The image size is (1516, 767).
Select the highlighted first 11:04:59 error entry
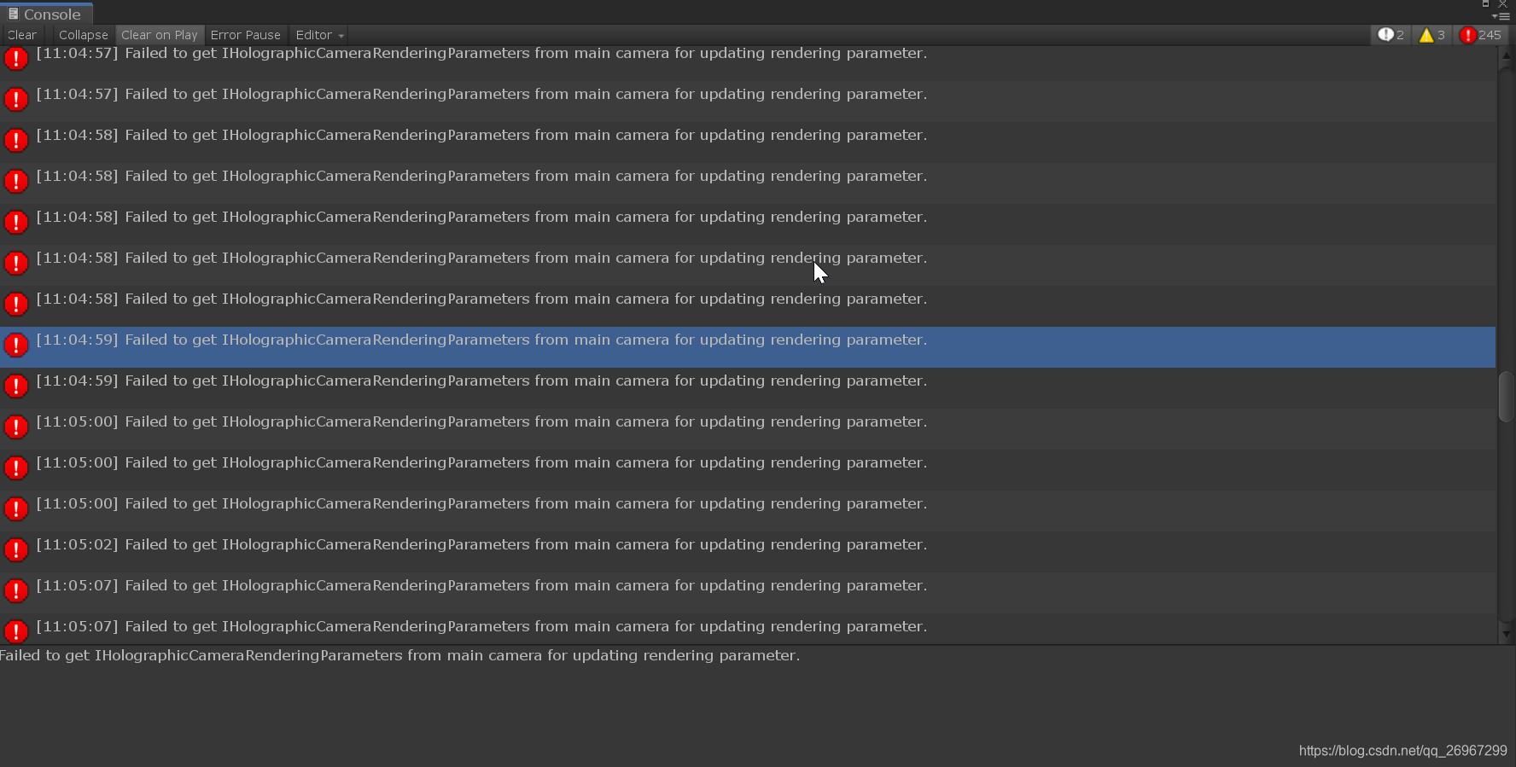coord(748,347)
